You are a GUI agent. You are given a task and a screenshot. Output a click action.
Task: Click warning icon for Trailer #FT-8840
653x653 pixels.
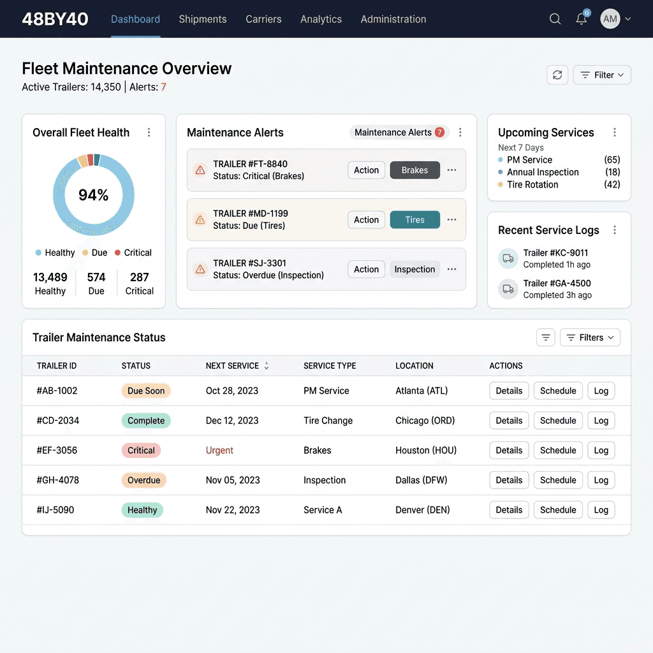[200, 170]
